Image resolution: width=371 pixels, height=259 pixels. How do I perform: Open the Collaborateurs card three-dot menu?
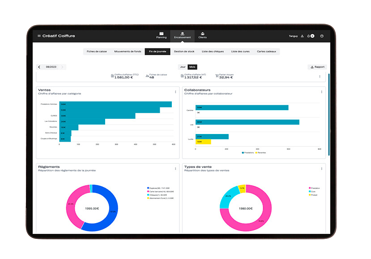tap(321, 92)
